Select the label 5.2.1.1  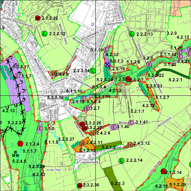tap(137, 111)
